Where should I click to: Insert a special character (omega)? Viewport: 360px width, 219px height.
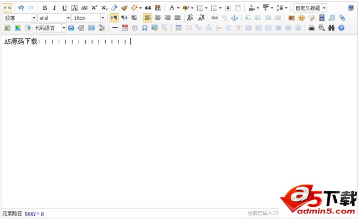click(x=145, y=28)
